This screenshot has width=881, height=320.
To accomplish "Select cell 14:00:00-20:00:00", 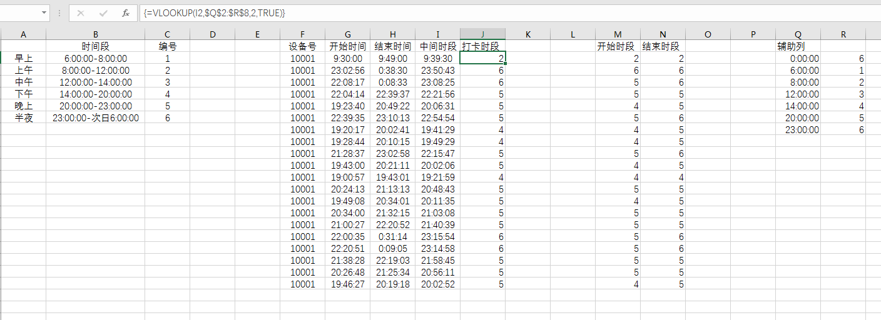I will click(95, 94).
